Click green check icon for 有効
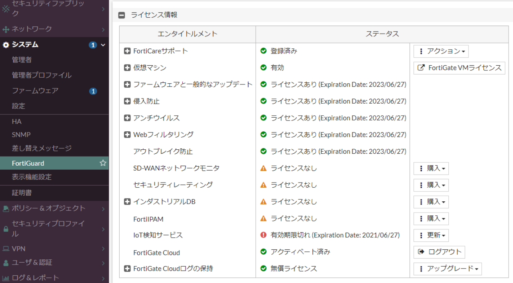 pyautogui.click(x=263, y=68)
